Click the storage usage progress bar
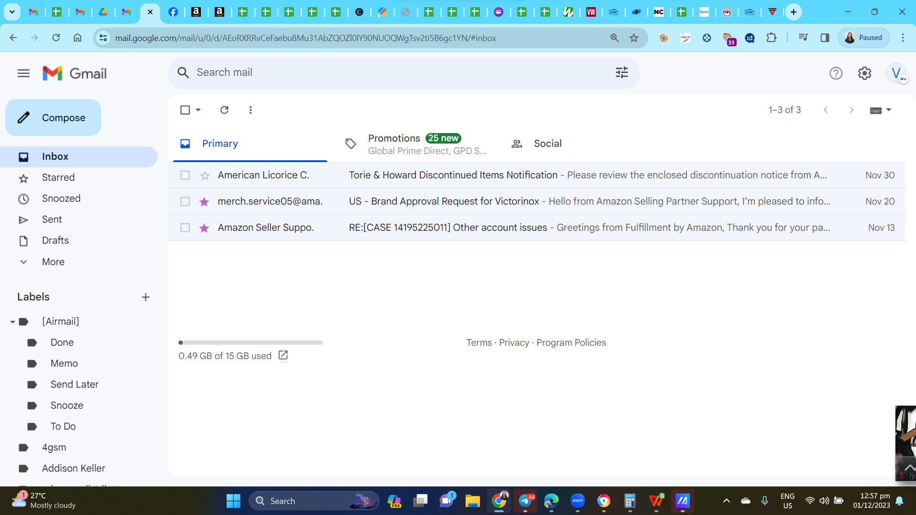The height and width of the screenshot is (515, 916). pos(250,343)
